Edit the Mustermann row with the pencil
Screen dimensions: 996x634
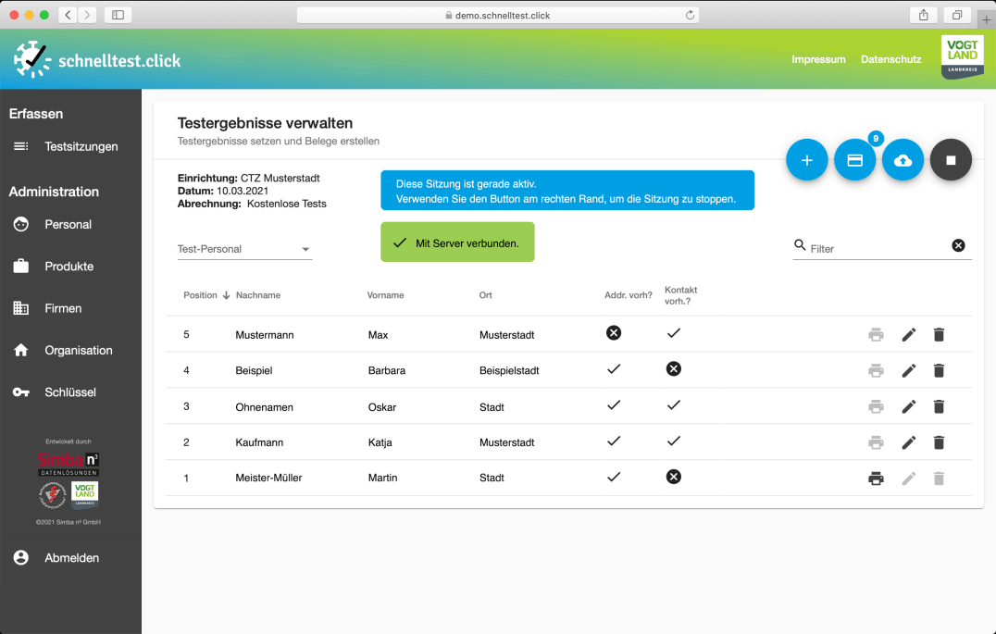click(x=909, y=334)
